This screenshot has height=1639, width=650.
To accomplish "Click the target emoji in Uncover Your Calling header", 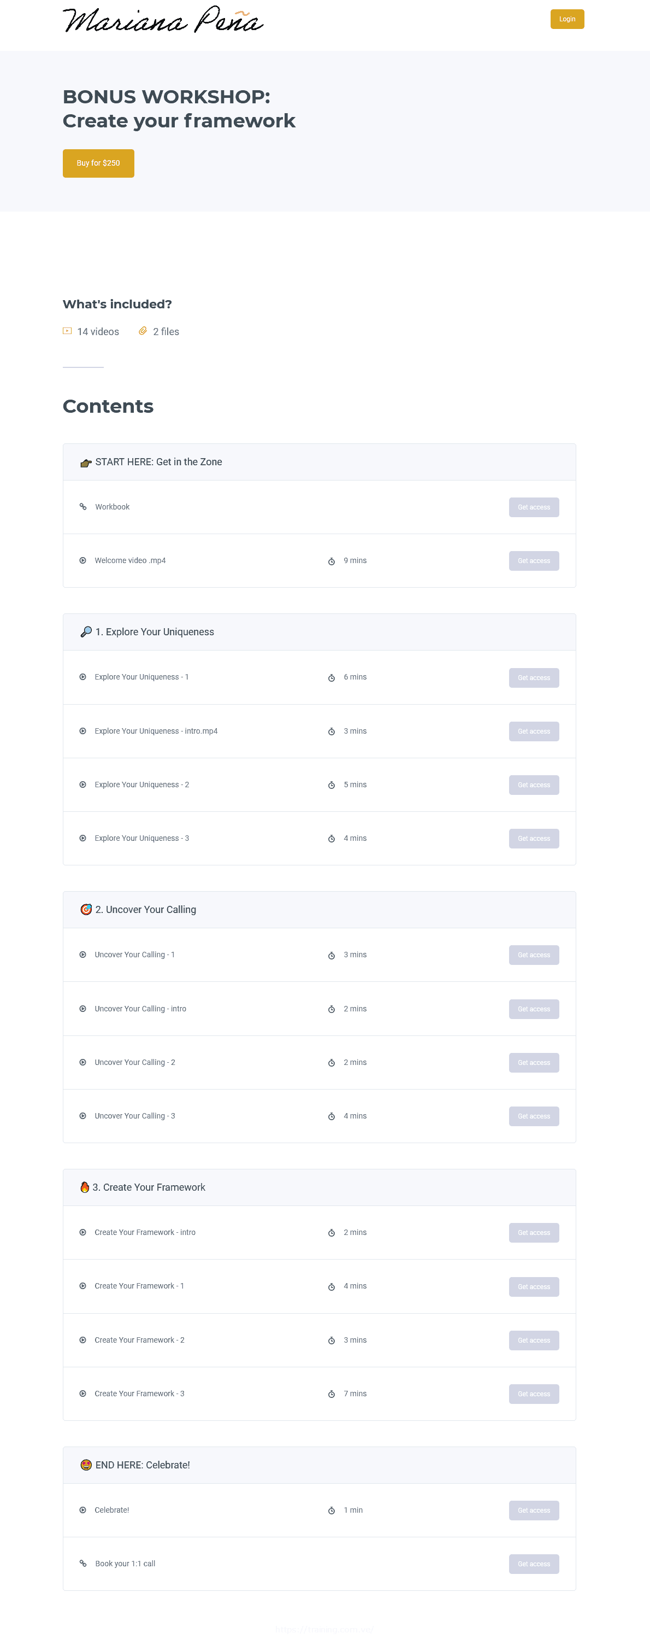I will click(85, 909).
